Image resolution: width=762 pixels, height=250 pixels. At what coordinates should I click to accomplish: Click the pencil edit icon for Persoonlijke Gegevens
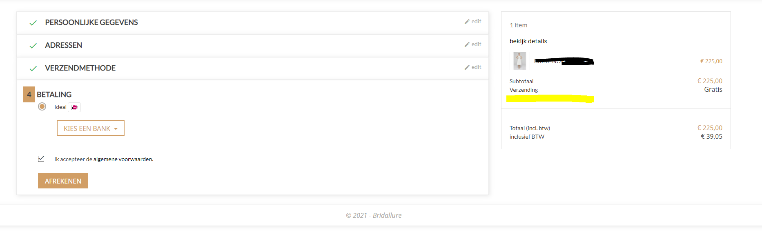(x=467, y=22)
